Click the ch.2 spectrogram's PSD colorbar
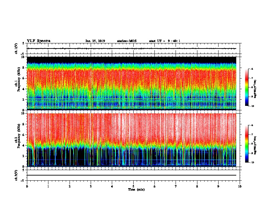This screenshot has width=270, height=209. tap(247, 144)
